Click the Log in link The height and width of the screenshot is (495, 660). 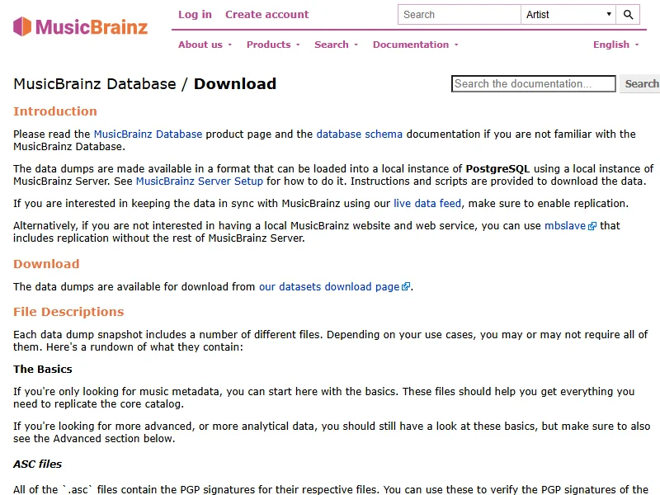195,14
